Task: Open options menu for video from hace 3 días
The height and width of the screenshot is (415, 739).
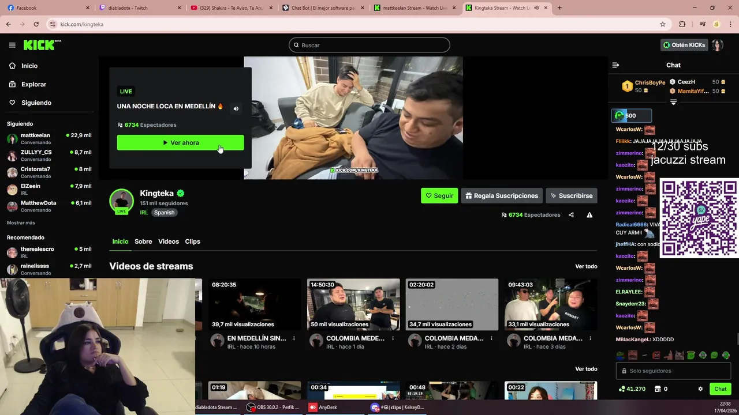Action: [590, 338]
